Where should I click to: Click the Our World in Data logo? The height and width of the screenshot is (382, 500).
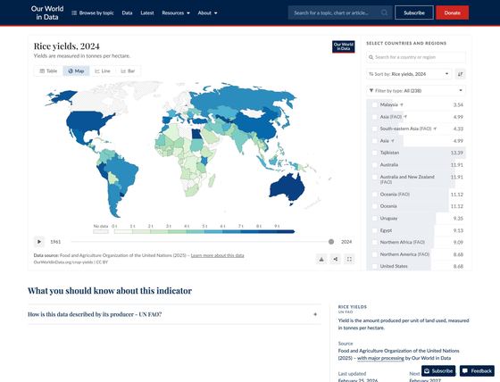coord(47,12)
